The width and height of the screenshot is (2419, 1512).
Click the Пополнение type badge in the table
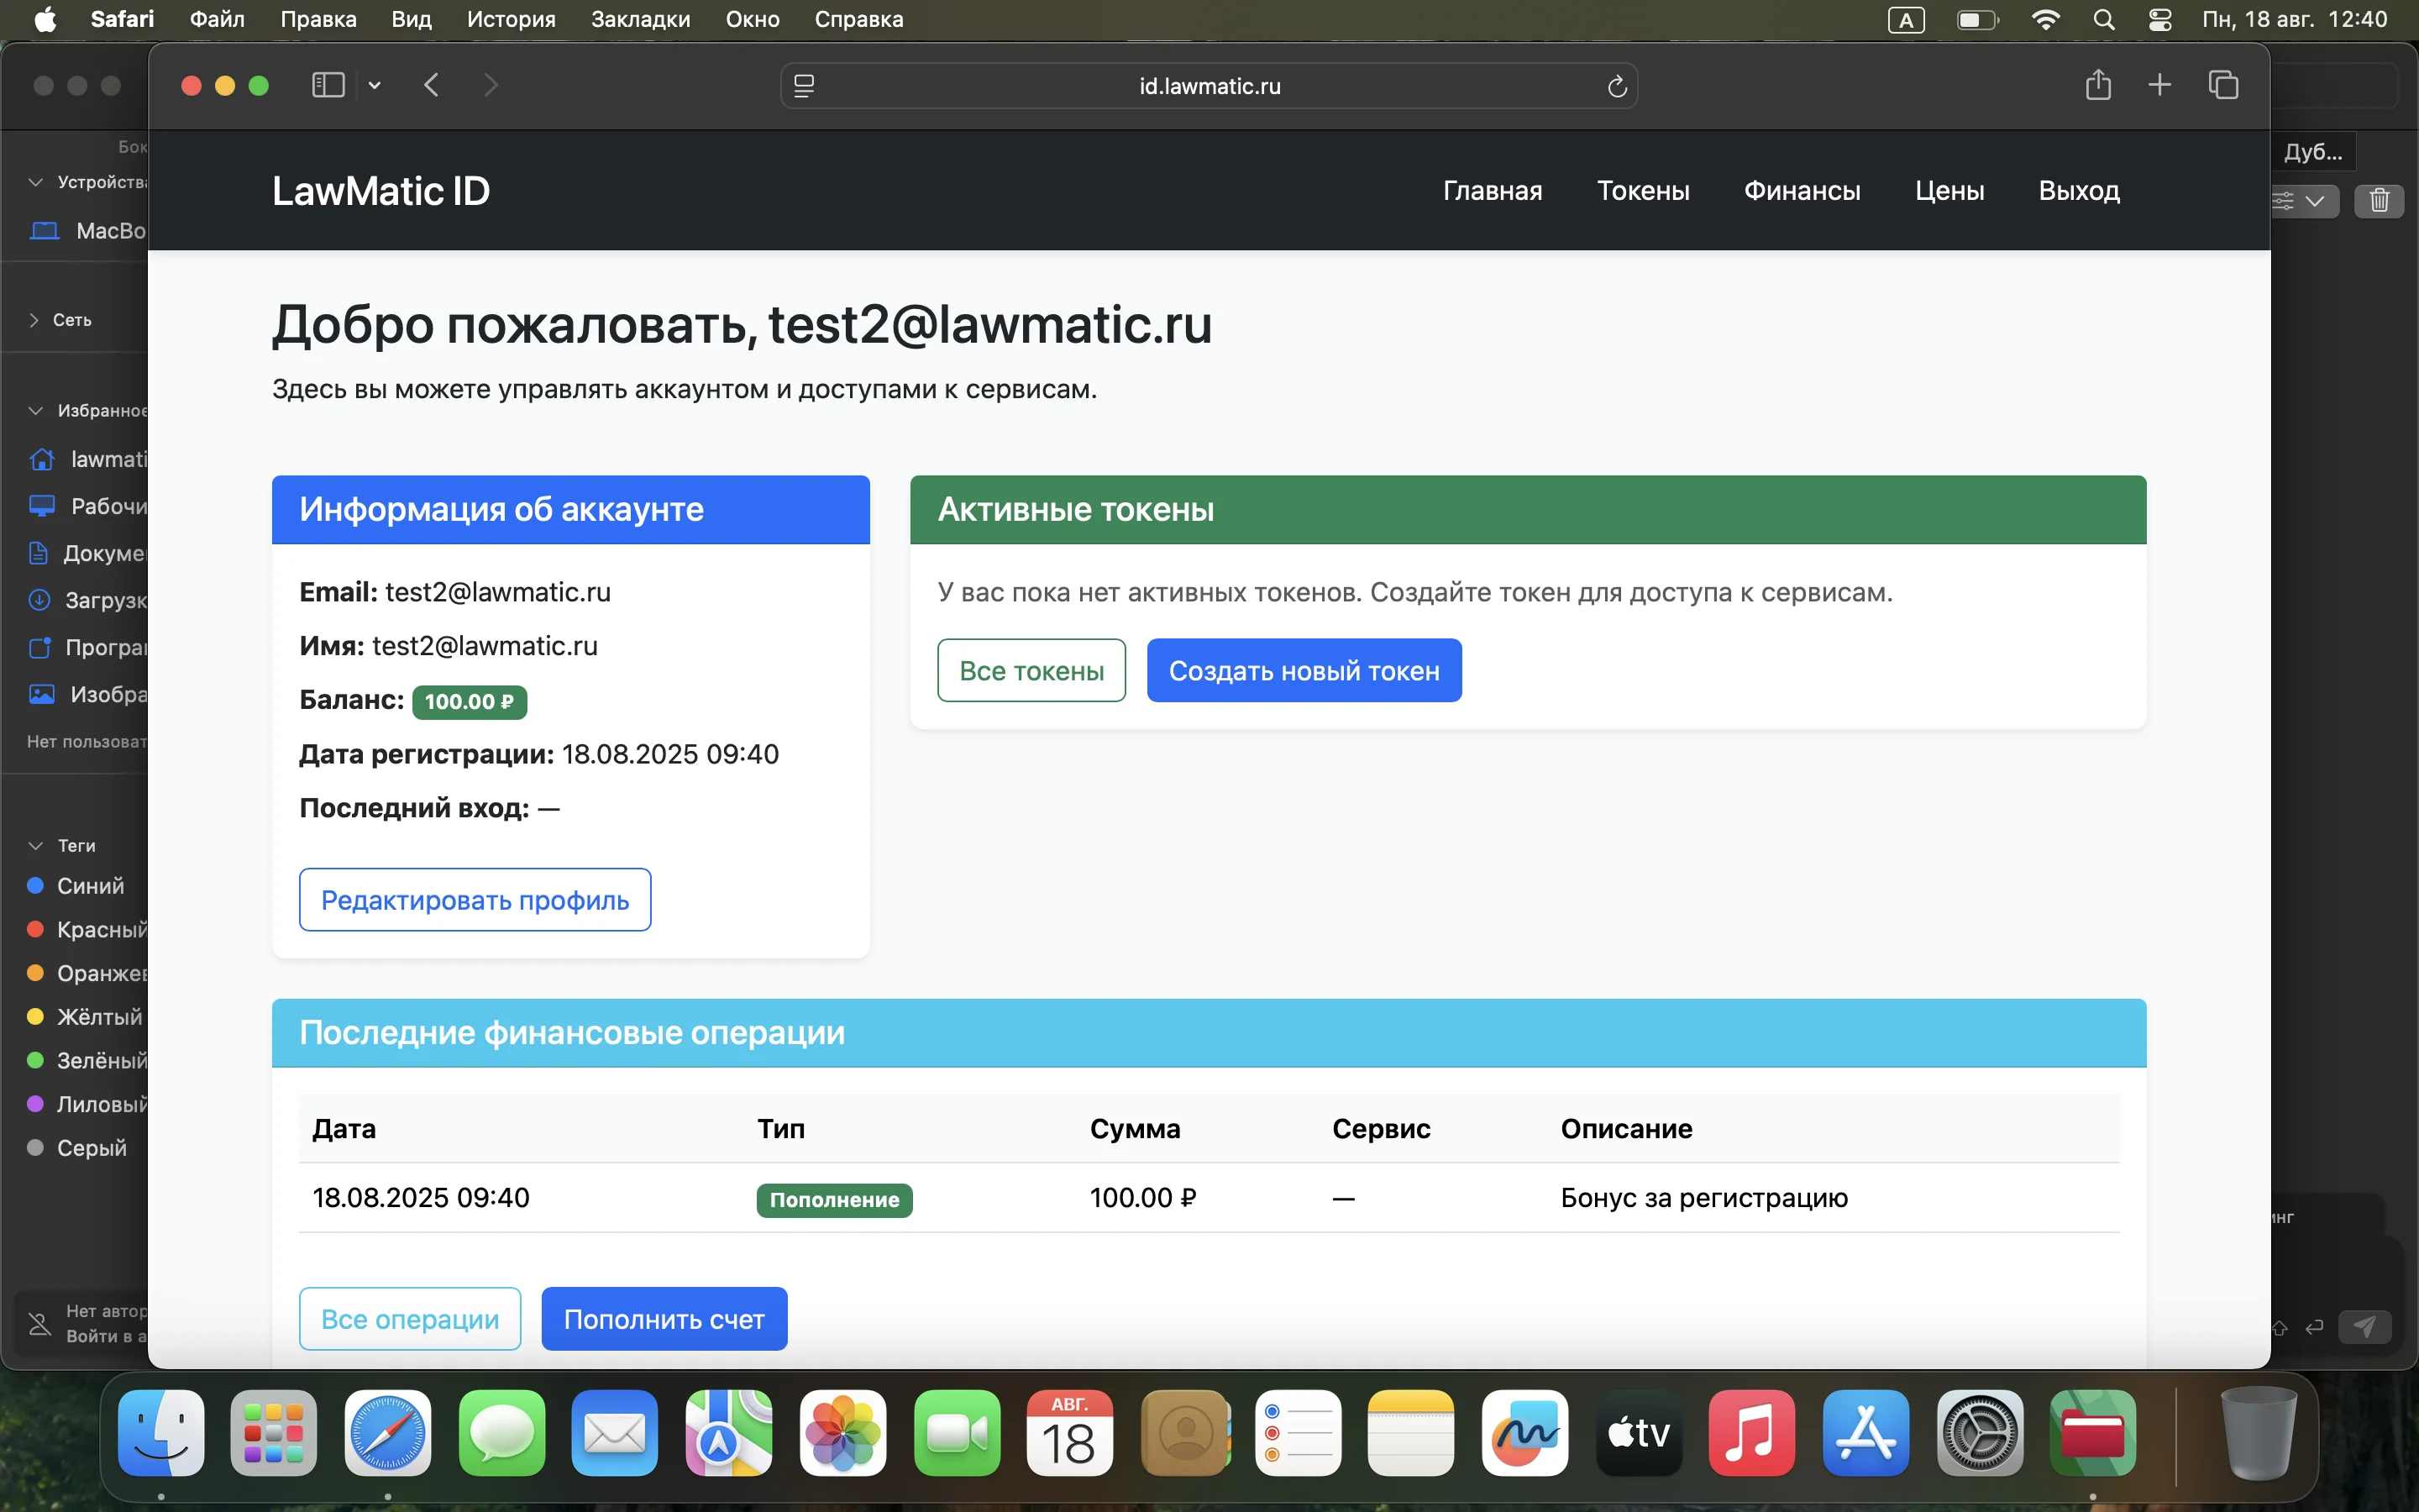coord(835,1199)
